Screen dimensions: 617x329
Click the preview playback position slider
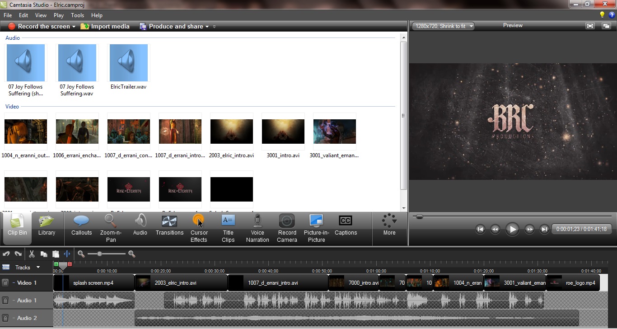[420, 217]
